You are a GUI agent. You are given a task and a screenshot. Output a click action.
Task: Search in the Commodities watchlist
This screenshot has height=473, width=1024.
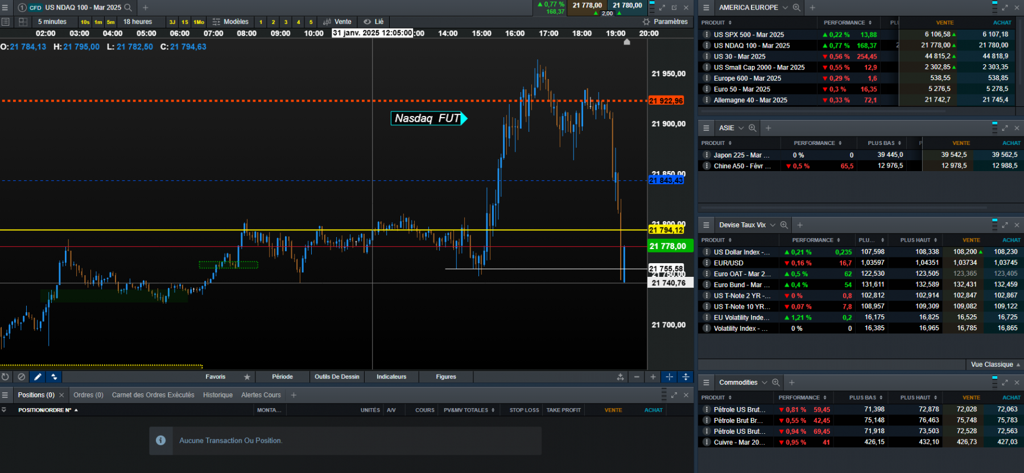(776, 383)
